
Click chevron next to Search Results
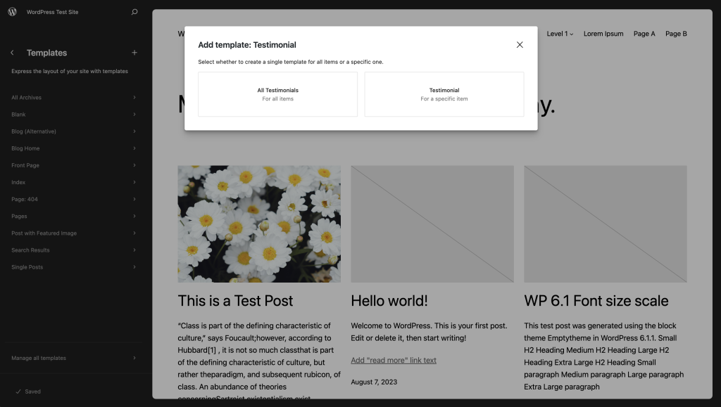(134, 250)
